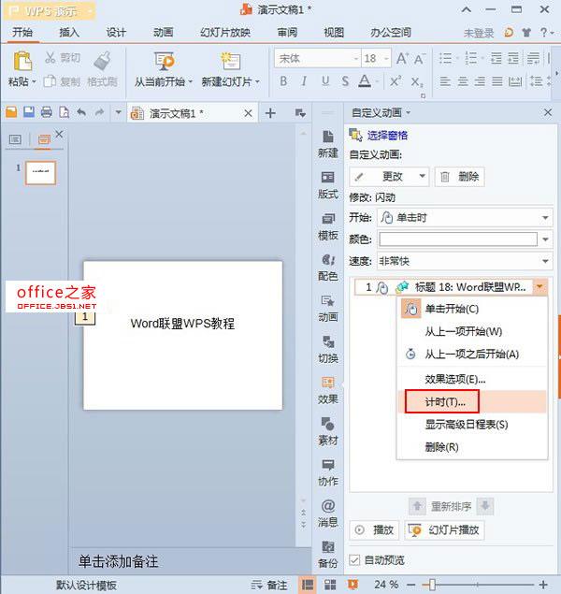Redo the last action

click(x=99, y=112)
